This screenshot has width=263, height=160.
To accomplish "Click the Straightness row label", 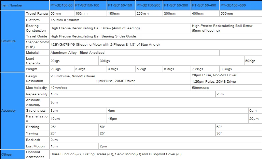I will (x=36, y=111).
